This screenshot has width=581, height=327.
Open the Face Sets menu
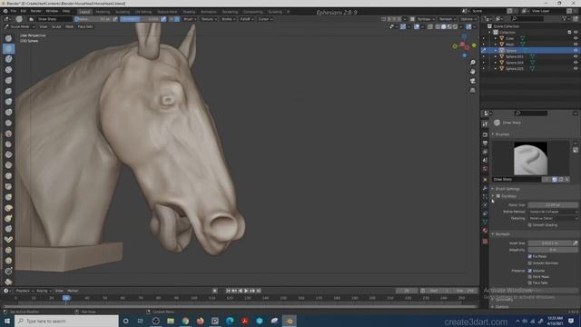[85, 26]
